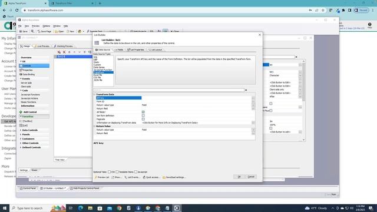Open Chrome from the Windows taskbar
This screenshot has width=377, height=212.
(x=119, y=208)
